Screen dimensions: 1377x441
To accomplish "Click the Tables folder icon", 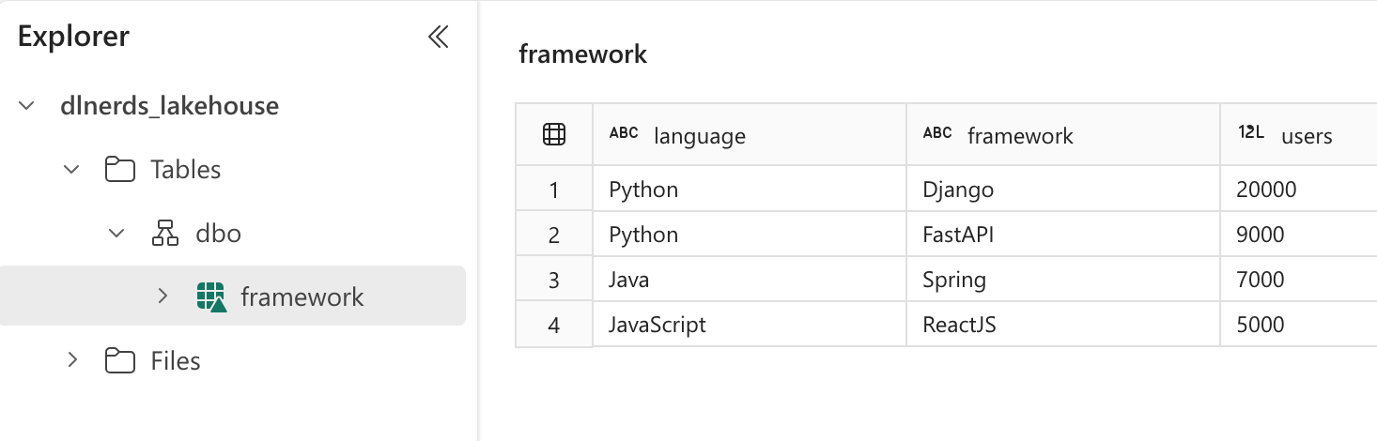I will pyautogui.click(x=119, y=170).
